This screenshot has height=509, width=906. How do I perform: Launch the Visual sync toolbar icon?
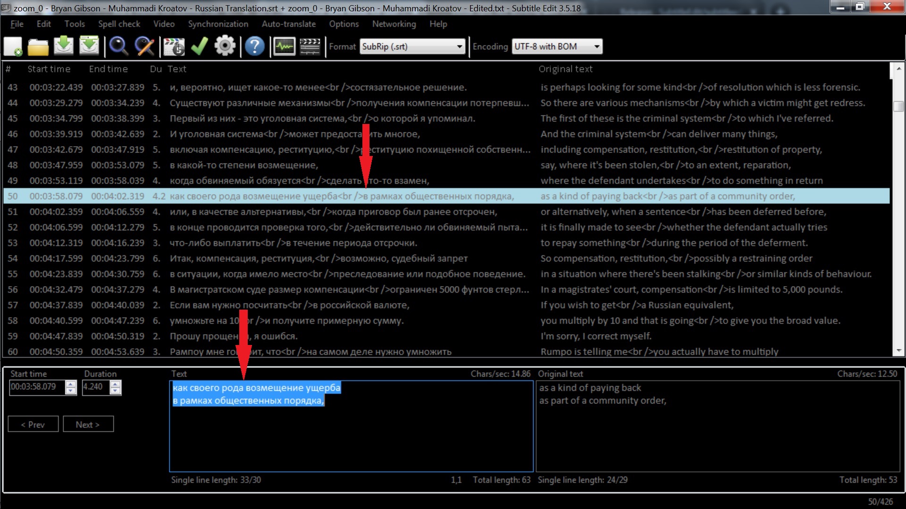coord(174,46)
